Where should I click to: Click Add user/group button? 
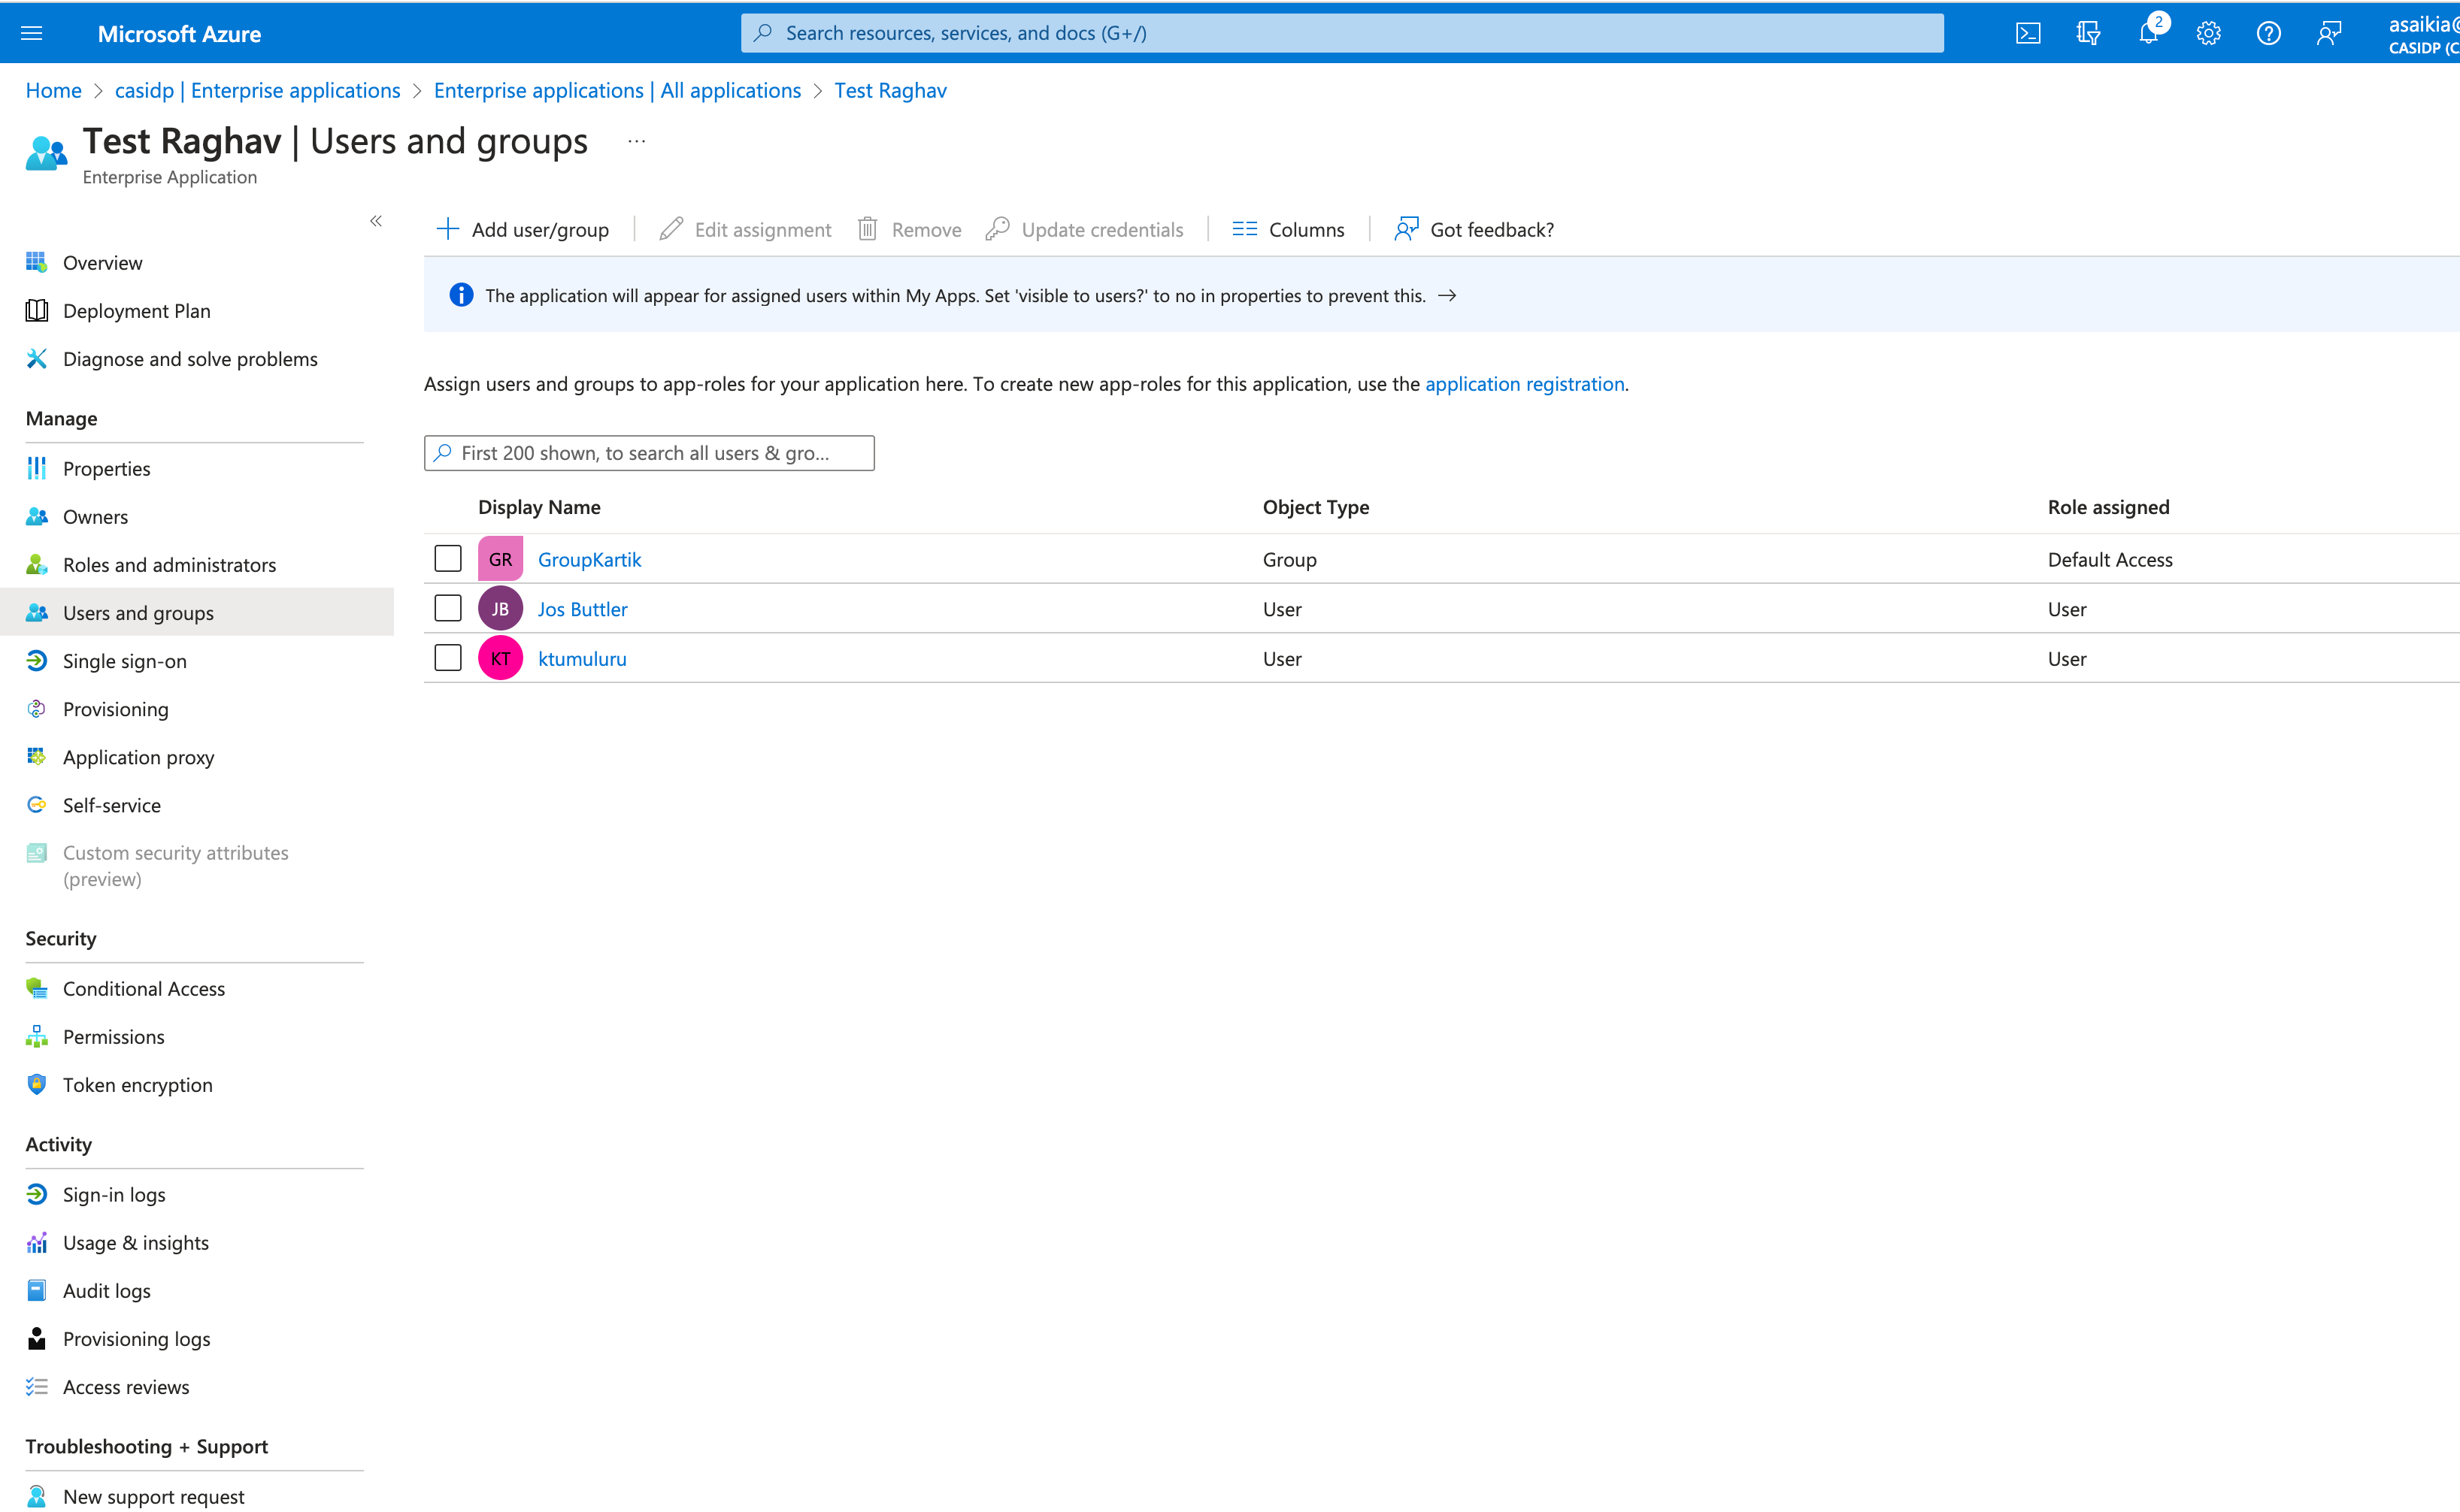click(x=523, y=229)
